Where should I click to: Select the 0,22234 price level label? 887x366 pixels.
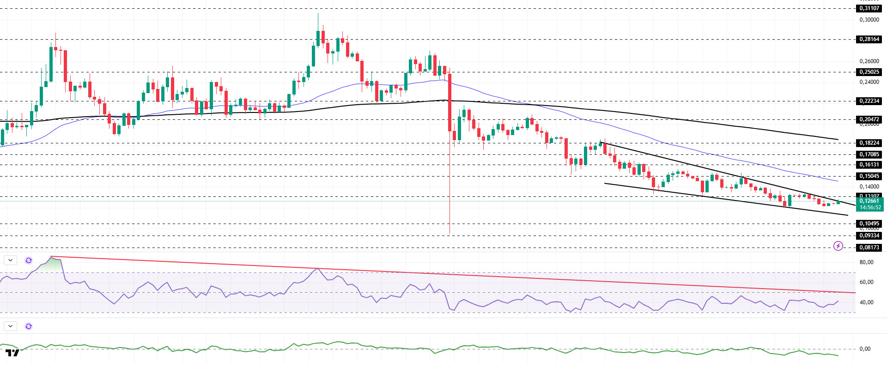[x=869, y=101]
